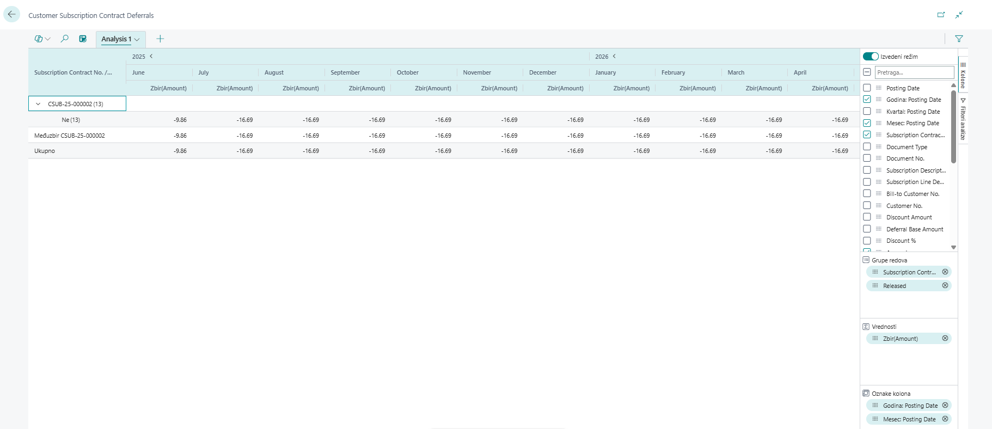992x429 pixels.
Task: Open page in new window icon
Action: coord(941,15)
